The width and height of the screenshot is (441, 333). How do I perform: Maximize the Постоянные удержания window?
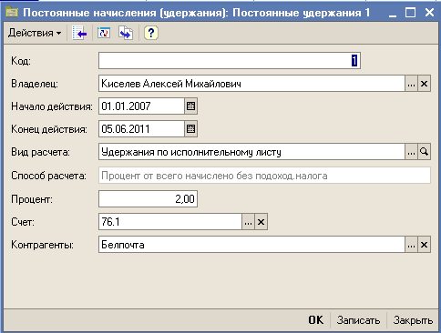point(410,13)
